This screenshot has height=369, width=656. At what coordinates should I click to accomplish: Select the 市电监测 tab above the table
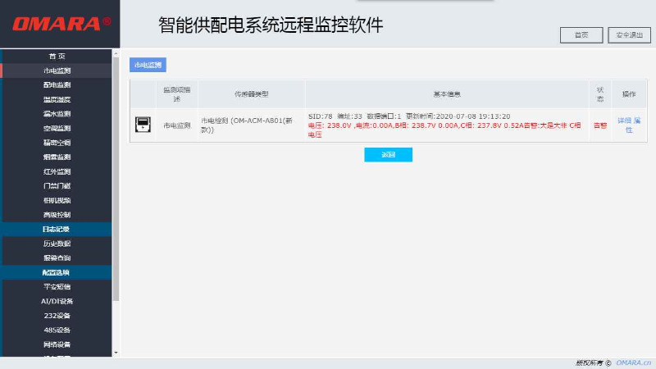pyautogui.click(x=148, y=65)
